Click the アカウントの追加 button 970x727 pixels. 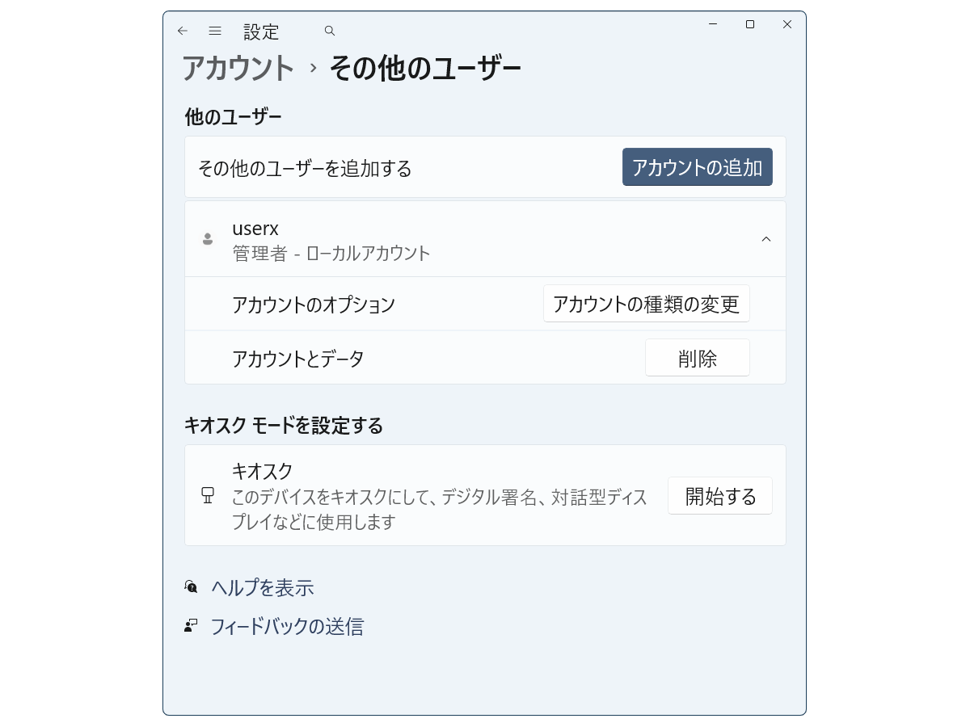(x=697, y=167)
